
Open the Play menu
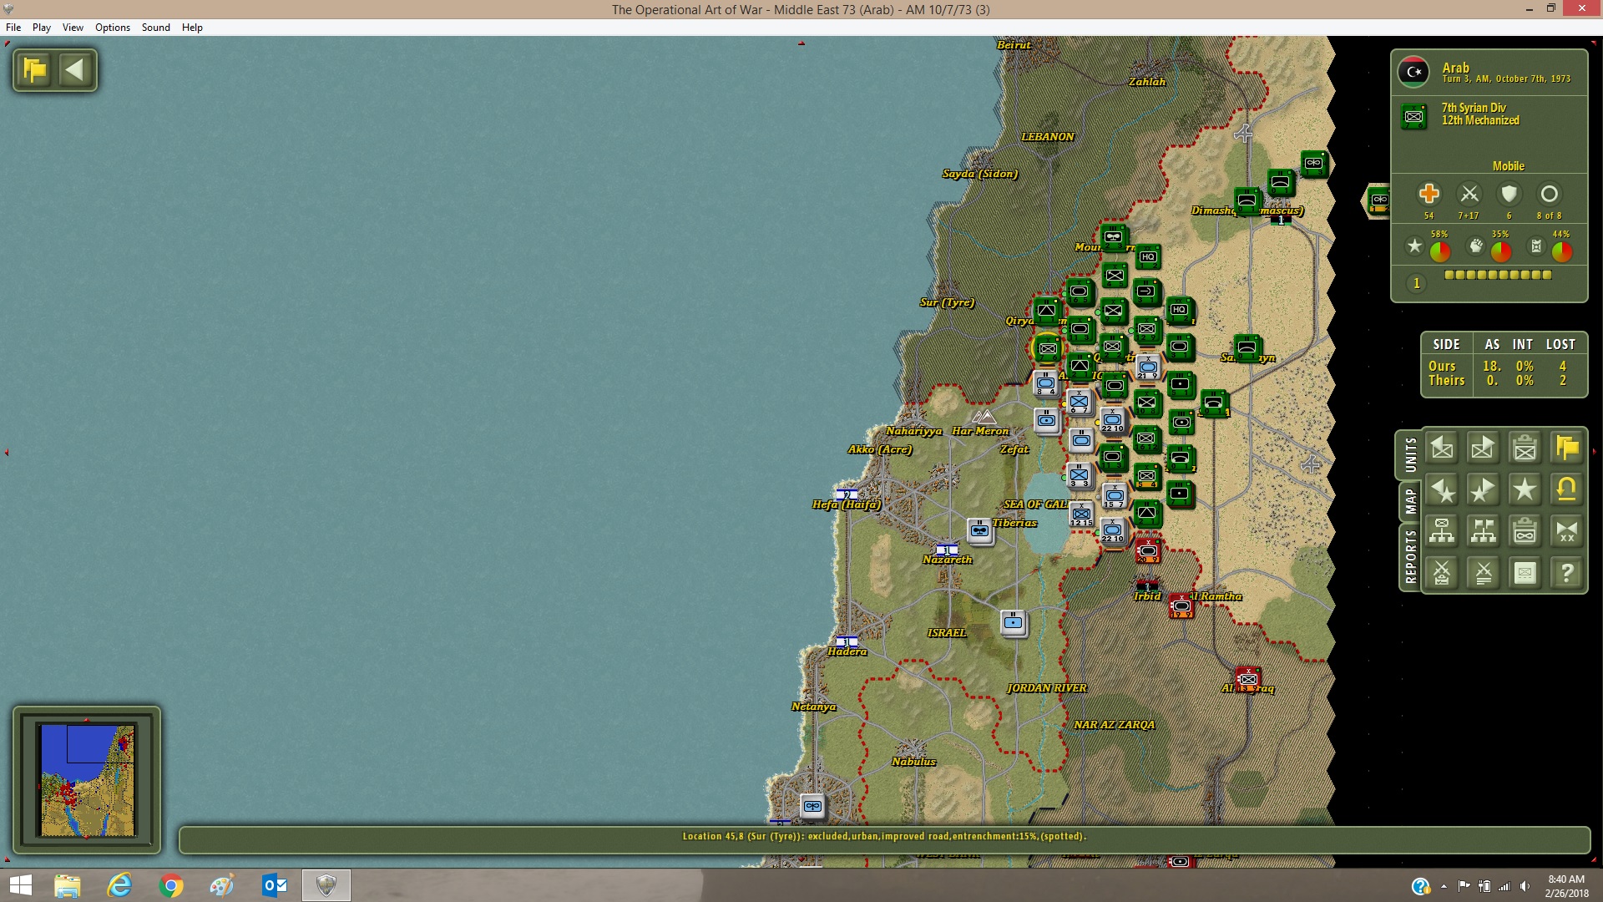(42, 28)
